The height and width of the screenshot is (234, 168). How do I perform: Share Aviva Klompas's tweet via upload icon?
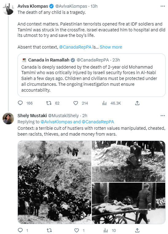pyautogui.click(x=137, y=103)
